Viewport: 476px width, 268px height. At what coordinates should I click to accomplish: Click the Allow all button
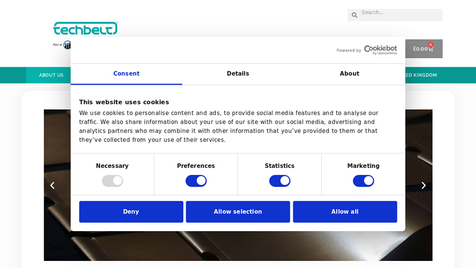[x=345, y=211]
